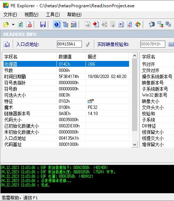The height and width of the screenshot is (201, 174).
Task: Select the 节数 row
Action: 66,70
